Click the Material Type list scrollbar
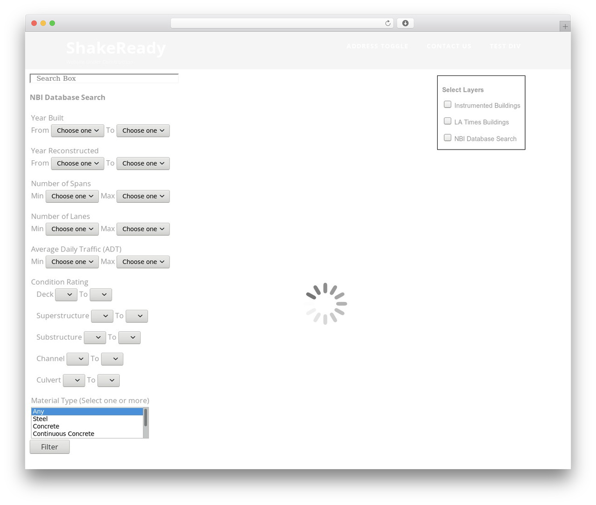Screen dimensions: 596x505 coord(146,423)
